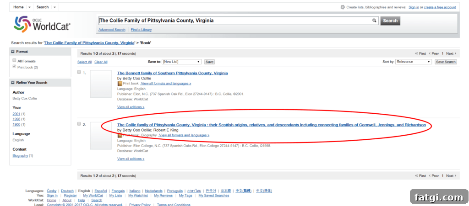Open the Advanced Search link

[112, 30]
